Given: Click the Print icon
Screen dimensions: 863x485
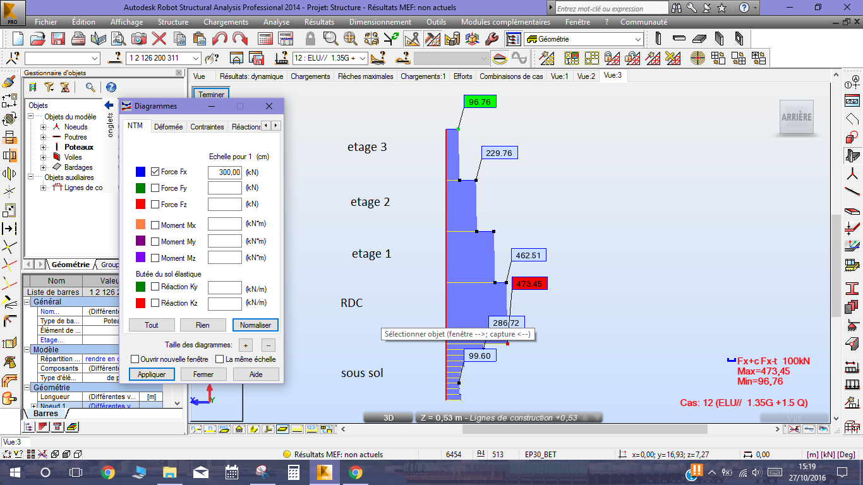Looking at the screenshot, I should [x=78, y=39].
